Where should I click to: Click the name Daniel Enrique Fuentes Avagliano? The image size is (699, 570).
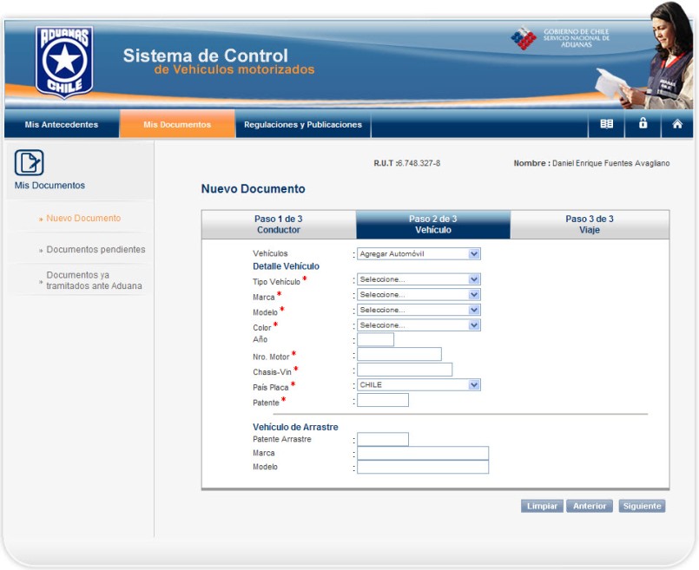click(610, 163)
